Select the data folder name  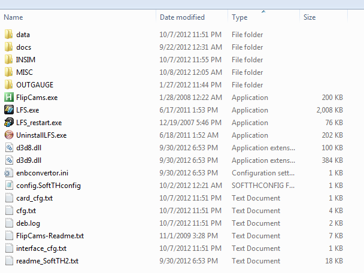23,35
